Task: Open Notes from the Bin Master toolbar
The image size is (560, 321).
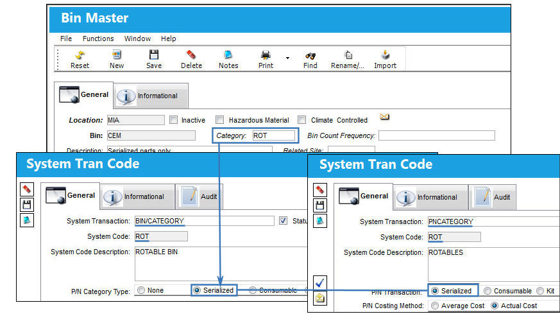Action: (x=228, y=55)
